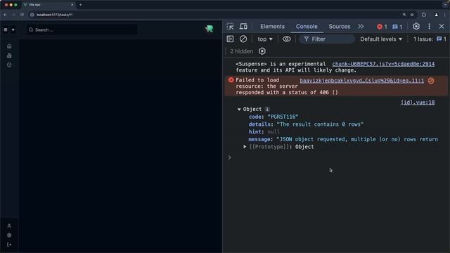450x253 pixels.
Task: Click the app Search field
Action: (82, 30)
